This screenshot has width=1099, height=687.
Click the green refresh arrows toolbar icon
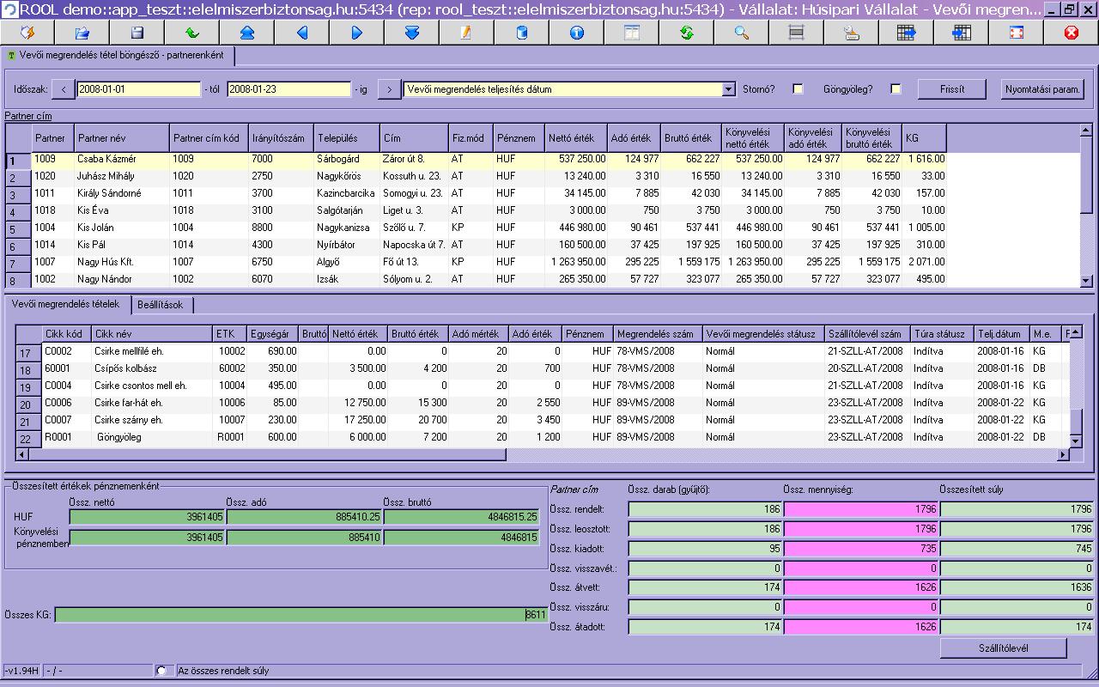(x=686, y=33)
